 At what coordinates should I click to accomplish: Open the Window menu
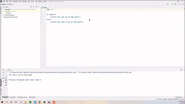[40, 1]
